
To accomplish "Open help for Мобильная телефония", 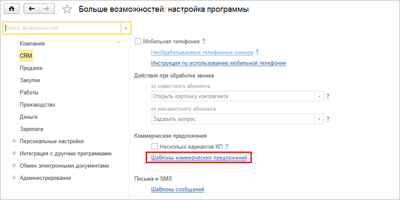I will pos(203,41).
